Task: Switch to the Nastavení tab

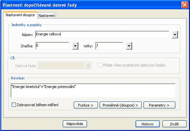Action: [47, 16]
